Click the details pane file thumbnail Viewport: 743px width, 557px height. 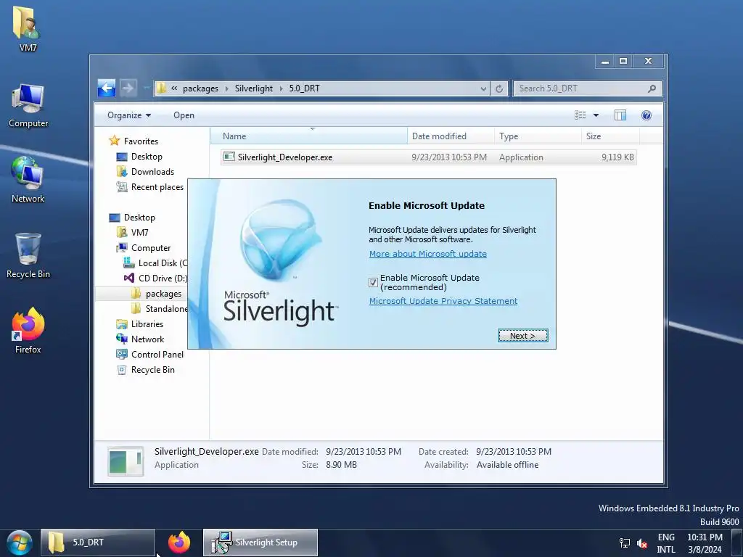pyautogui.click(x=126, y=461)
